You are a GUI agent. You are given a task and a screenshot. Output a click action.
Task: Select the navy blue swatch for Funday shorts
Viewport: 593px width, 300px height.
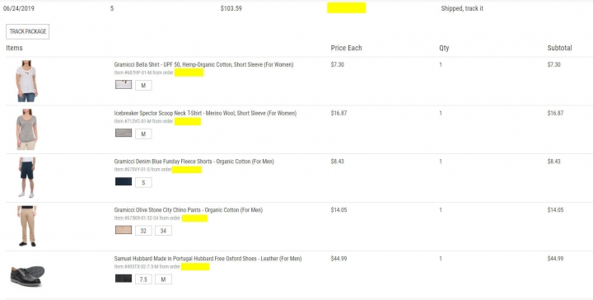pos(124,181)
